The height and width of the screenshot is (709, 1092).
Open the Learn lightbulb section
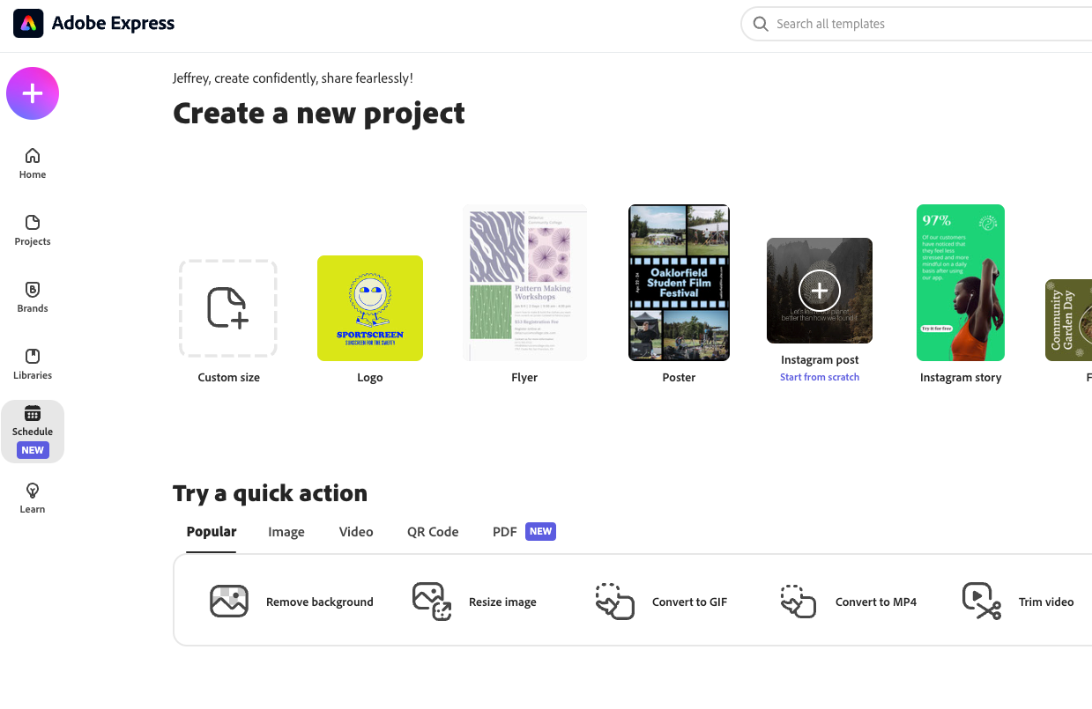(x=33, y=499)
